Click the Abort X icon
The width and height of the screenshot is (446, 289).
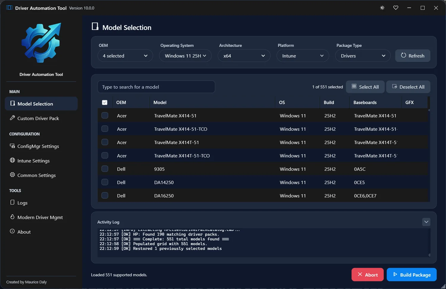click(360, 274)
